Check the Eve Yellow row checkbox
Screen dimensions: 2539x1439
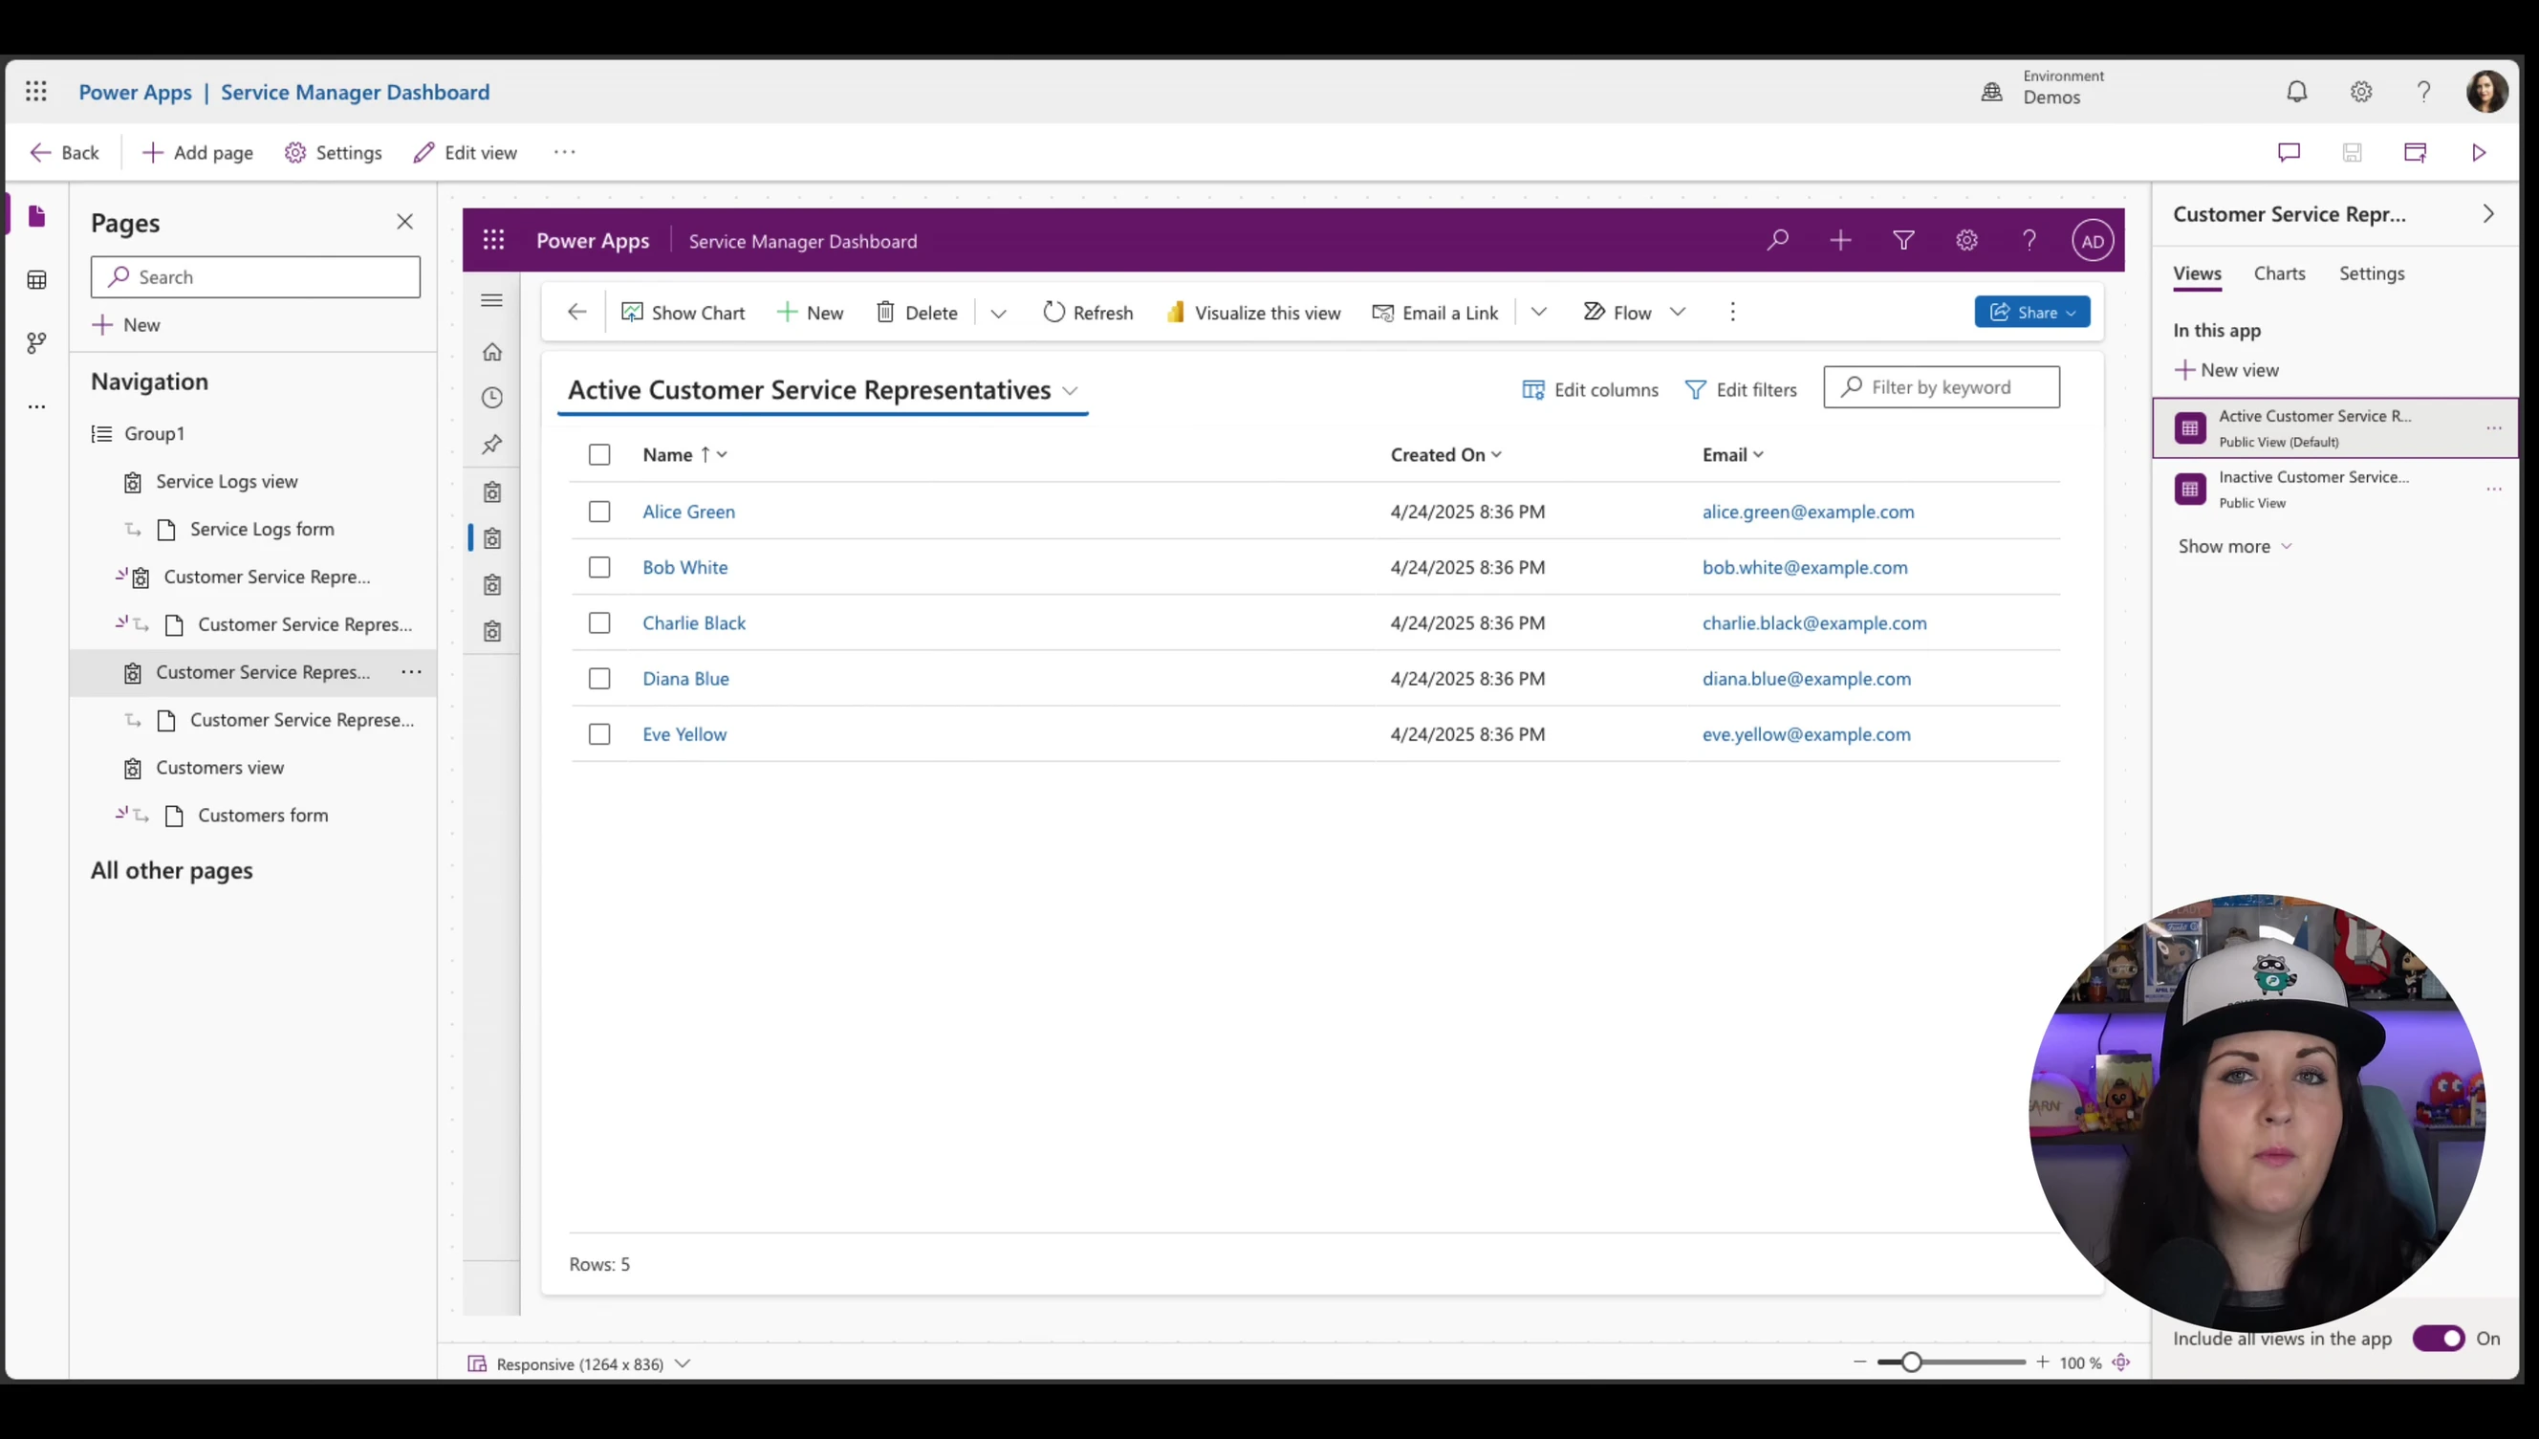click(599, 734)
